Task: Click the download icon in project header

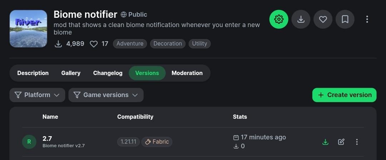Action: 301,19
